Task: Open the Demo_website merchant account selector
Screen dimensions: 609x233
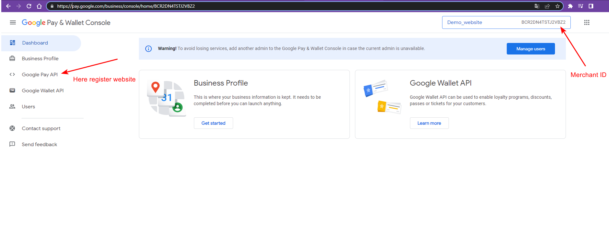Action: [506, 22]
